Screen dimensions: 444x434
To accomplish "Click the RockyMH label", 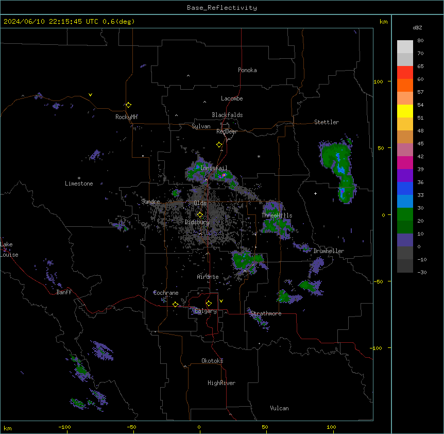I will 126,117.
